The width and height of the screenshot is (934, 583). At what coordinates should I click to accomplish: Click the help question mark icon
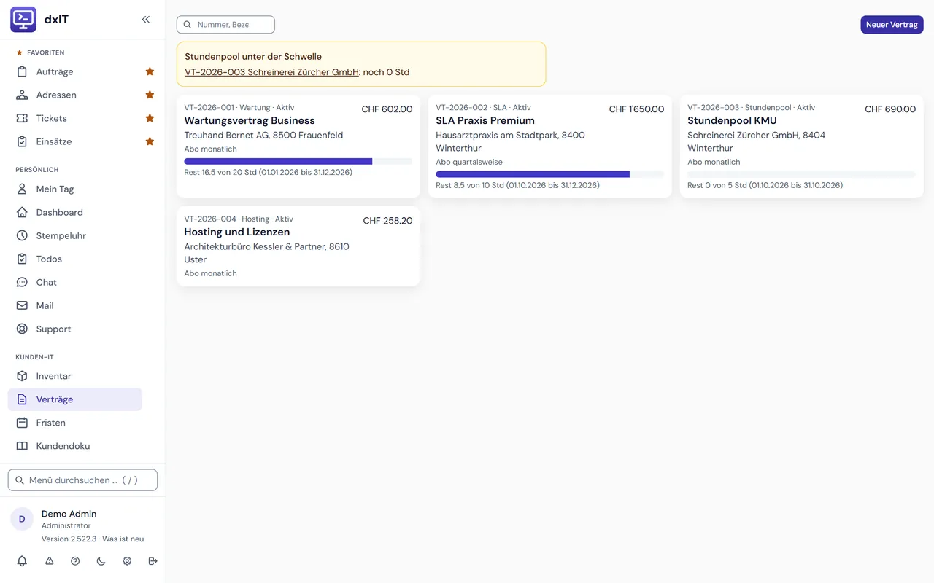[x=75, y=561]
